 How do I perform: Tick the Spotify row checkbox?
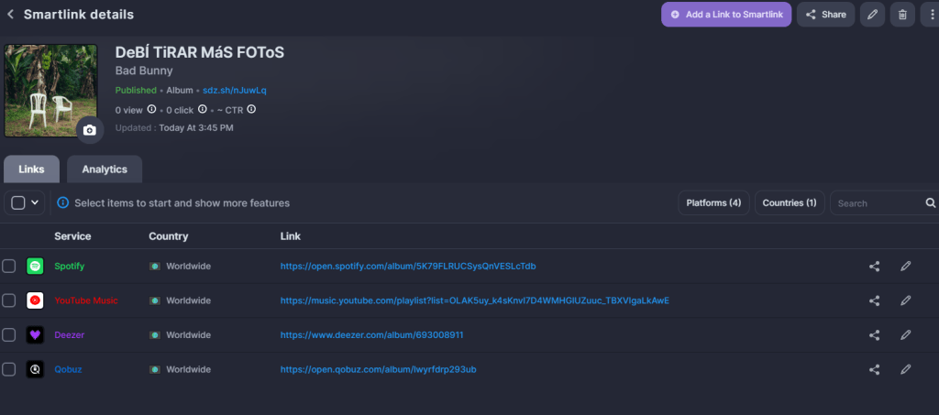point(9,267)
